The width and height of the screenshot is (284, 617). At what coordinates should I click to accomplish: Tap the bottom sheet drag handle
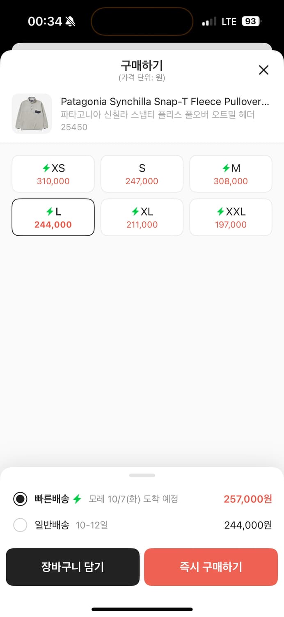click(142, 476)
